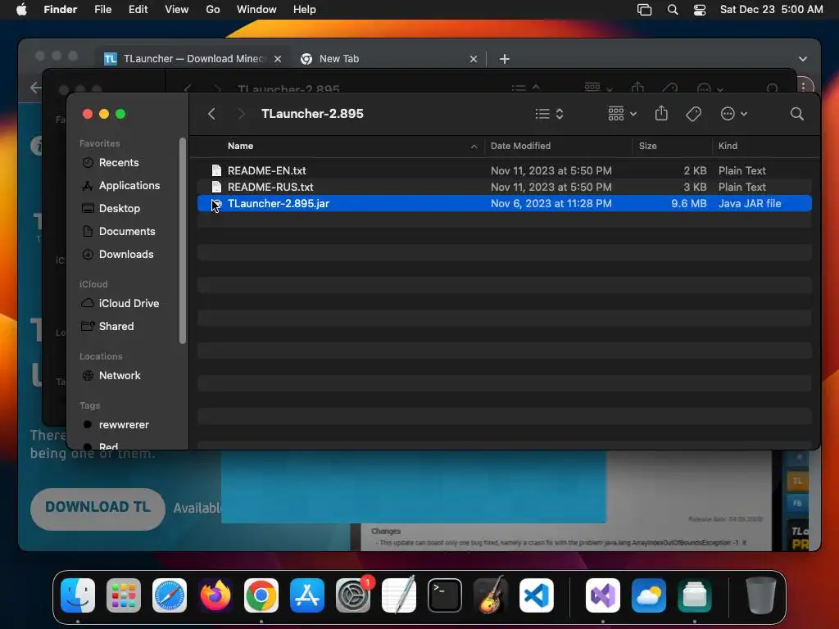Launch Safari from the Dock
This screenshot has height=629, width=839.
(170, 595)
